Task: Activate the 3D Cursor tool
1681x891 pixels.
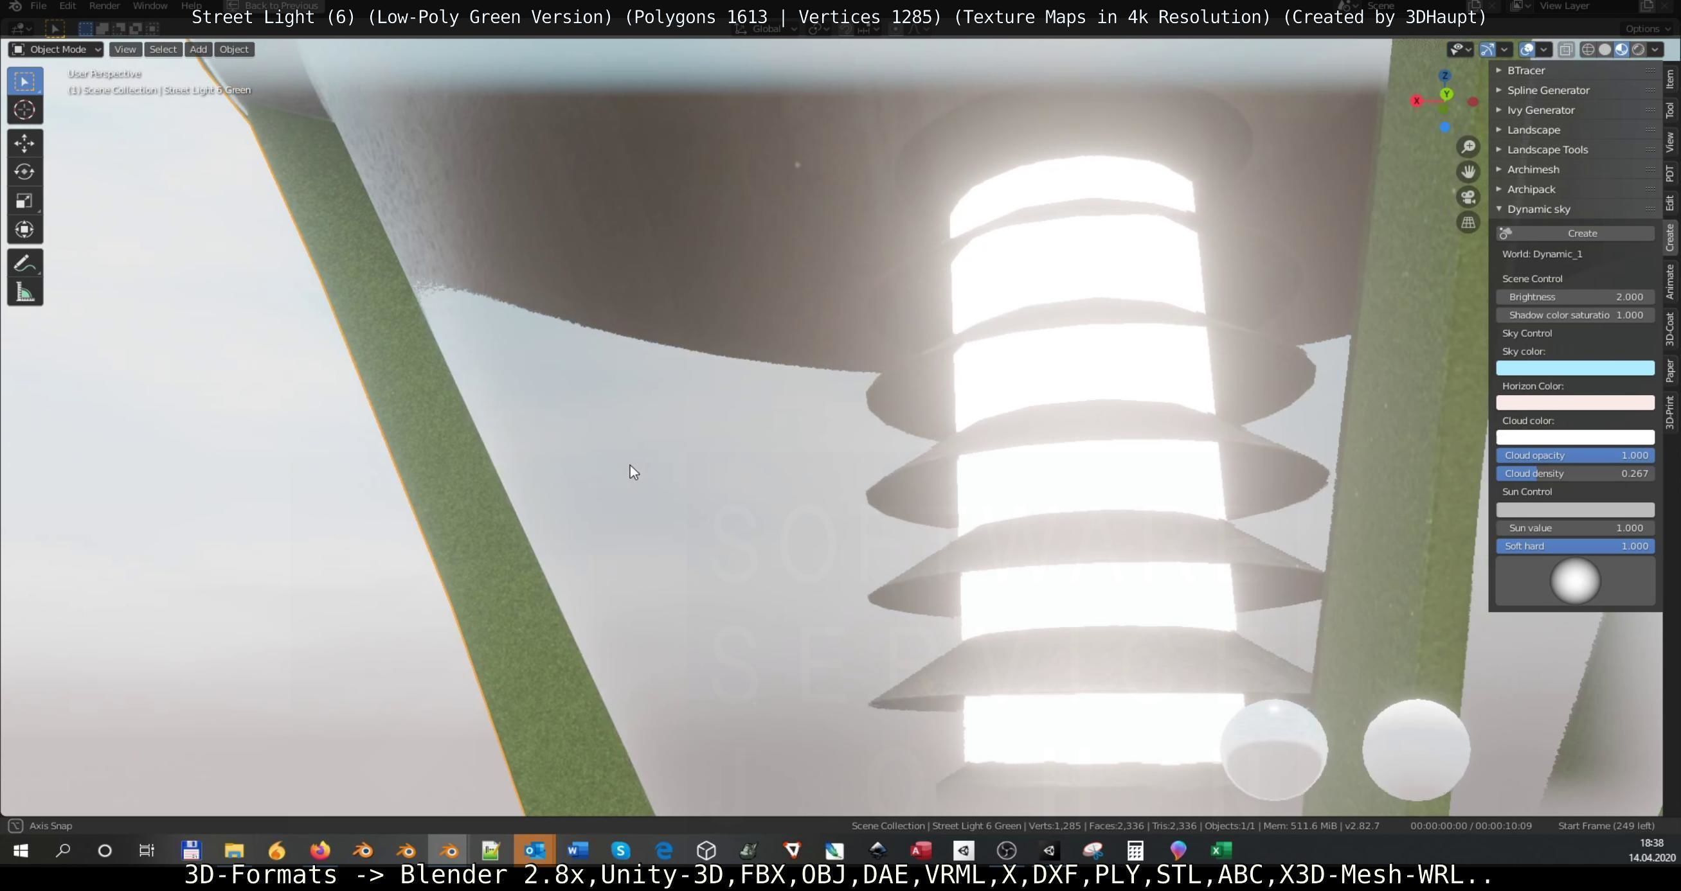Action: 25,110
